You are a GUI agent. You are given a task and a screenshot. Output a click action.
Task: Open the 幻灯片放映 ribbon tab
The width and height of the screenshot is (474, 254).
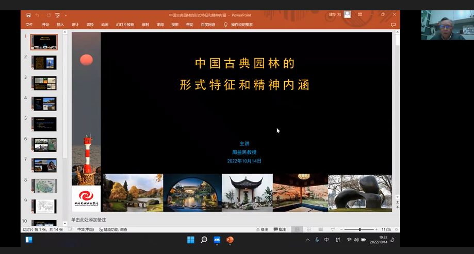(125, 24)
